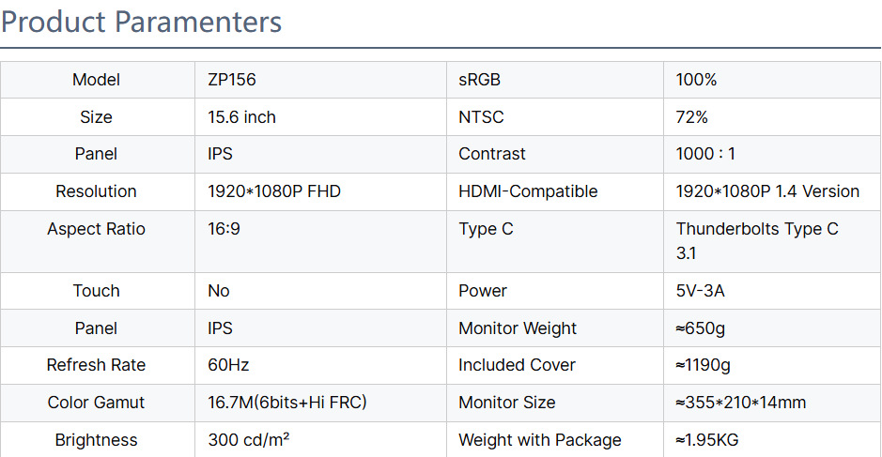Select the 72% NTSC value
Image resolution: width=882 pixels, height=457 pixels.
[691, 117]
